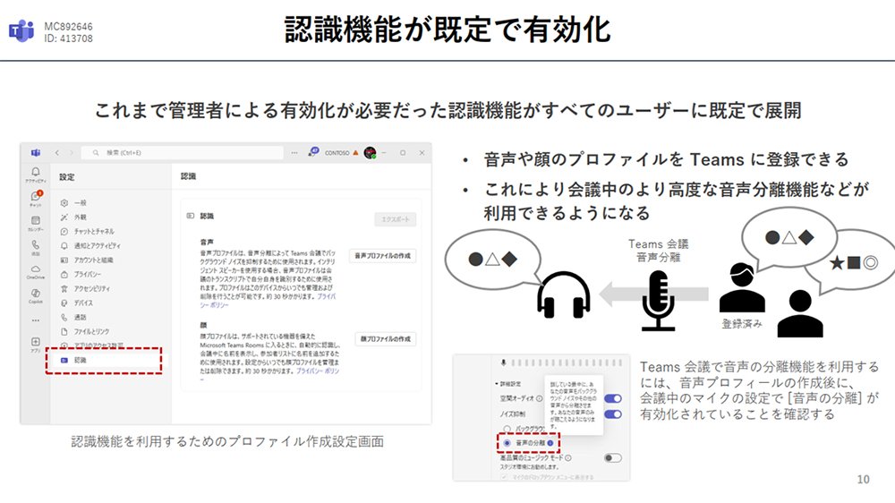Open アクセシビリティ settings category
This screenshot has height=503, width=895.
(85, 288)
